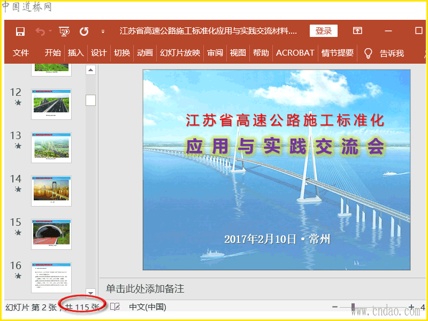Click the 中文(中国) language indicator
The width and height of the screenshot is (428, 321).
click(x=148, y=307)
